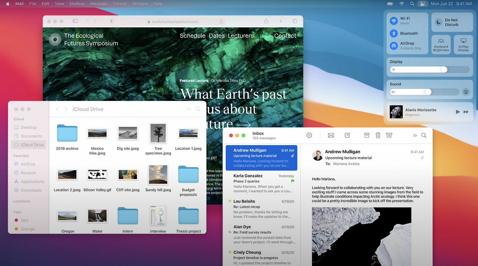
Task: Select Recents in Finder sidebar
Action: pos(28,173)
